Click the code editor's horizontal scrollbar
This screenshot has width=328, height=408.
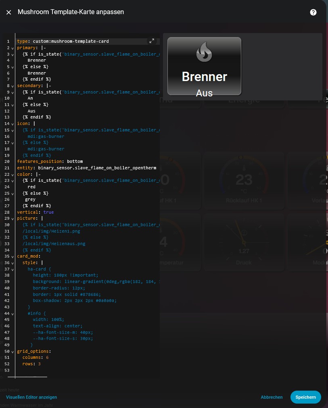click(x=27, y=377)
